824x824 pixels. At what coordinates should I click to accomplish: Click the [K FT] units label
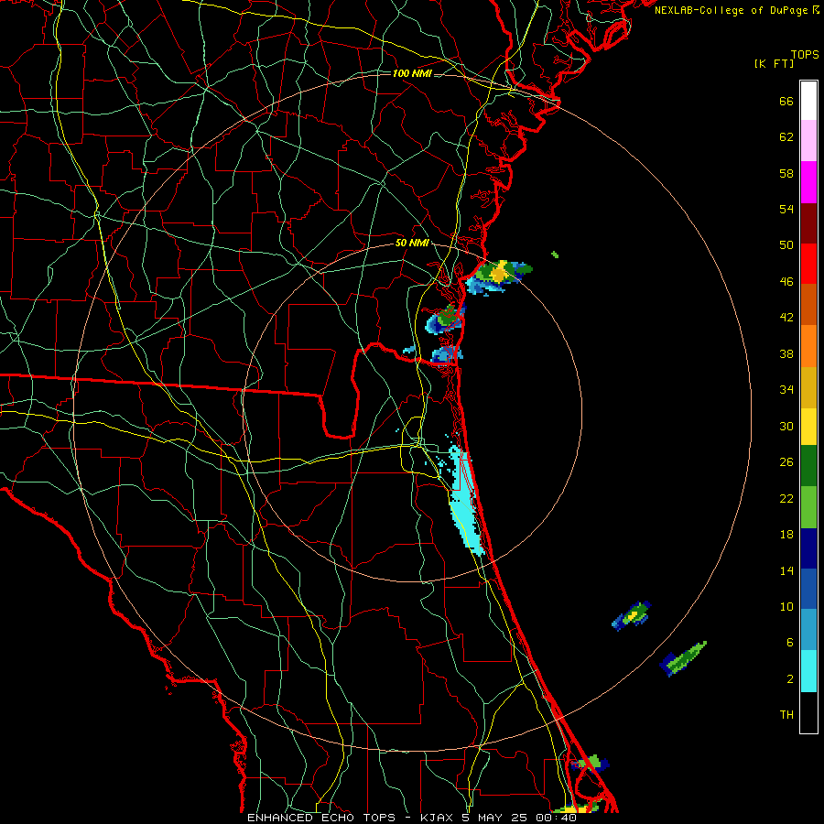point(774,63)
